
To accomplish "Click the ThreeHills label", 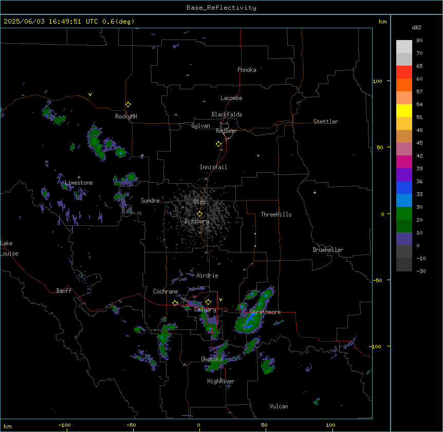I will (x=276, y=214).
